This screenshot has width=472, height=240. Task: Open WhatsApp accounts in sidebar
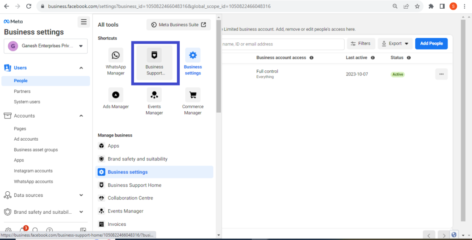click(33, 182)
